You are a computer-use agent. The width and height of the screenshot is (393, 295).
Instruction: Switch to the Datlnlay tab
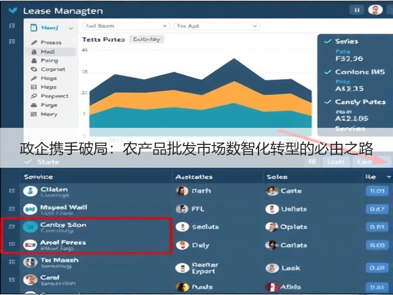pos(147,39)
